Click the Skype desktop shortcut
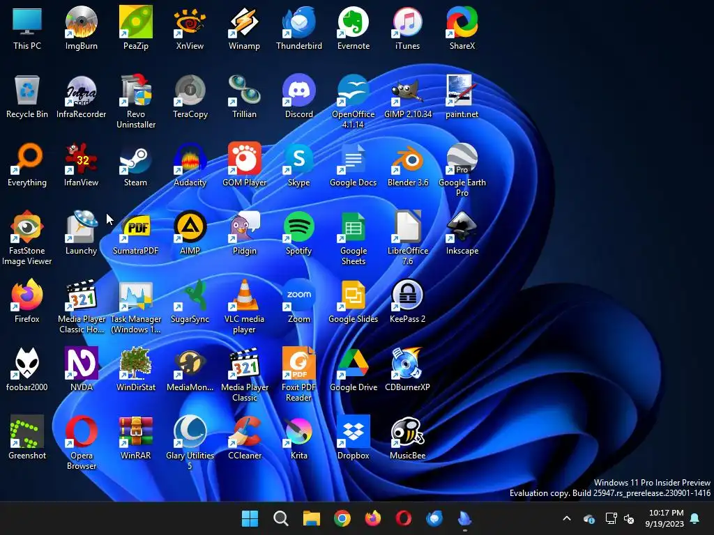Viewport: 714px width, 535px height. pos(298,158)
